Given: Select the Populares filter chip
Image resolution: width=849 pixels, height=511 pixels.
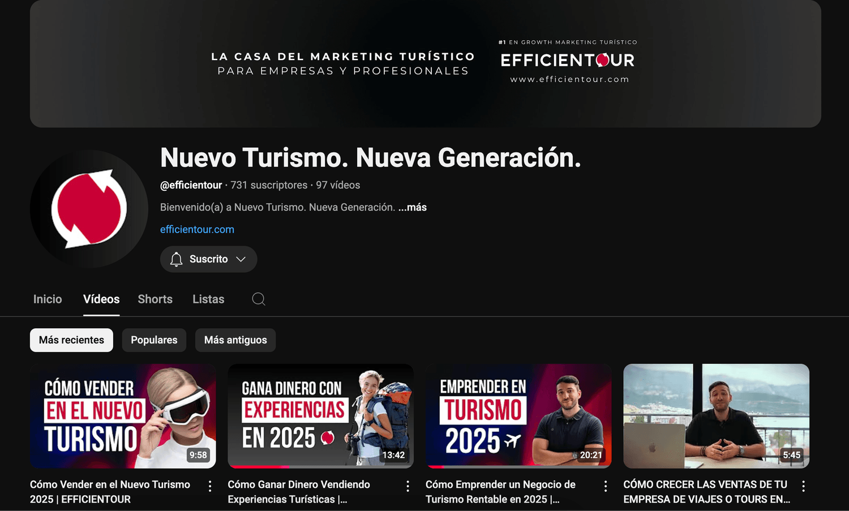Looking at the screenshot, I should pos(154,340).
